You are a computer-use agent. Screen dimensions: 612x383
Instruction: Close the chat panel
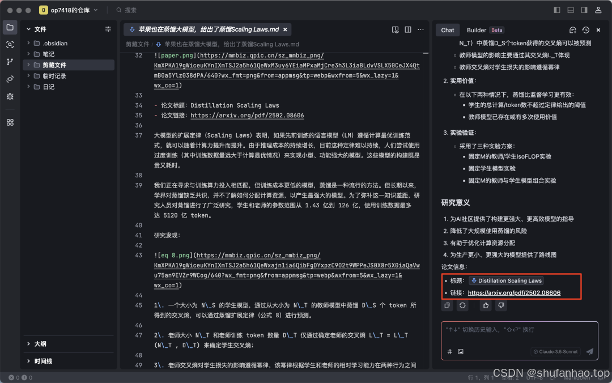click(598, 30)
